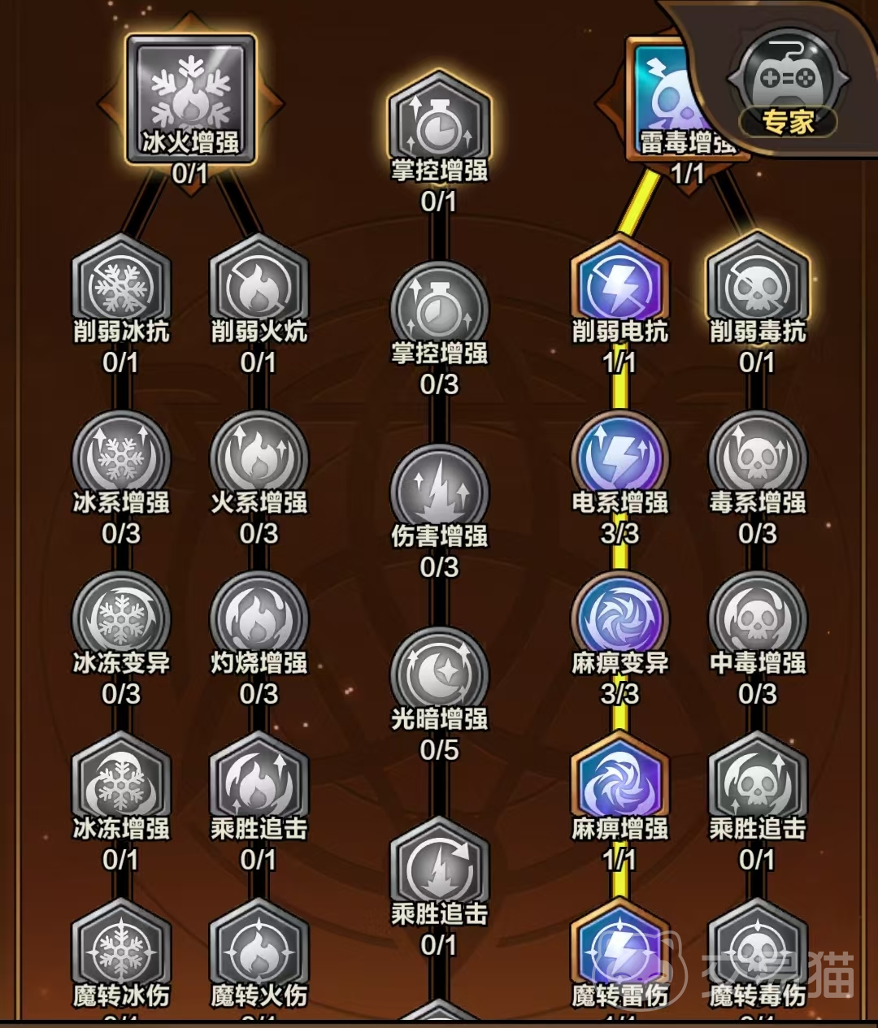Select the 掌控增强 0/3 round node
Viewport: 878px width, 1028px height.
[439, 309]
